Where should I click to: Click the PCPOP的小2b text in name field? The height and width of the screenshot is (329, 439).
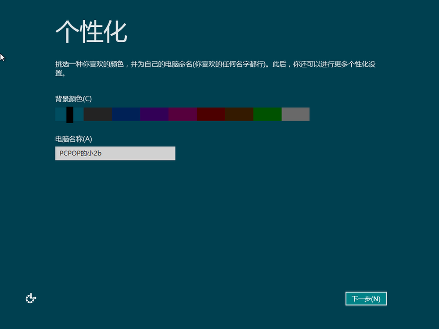pyautogui.click(x=83, y=154)
